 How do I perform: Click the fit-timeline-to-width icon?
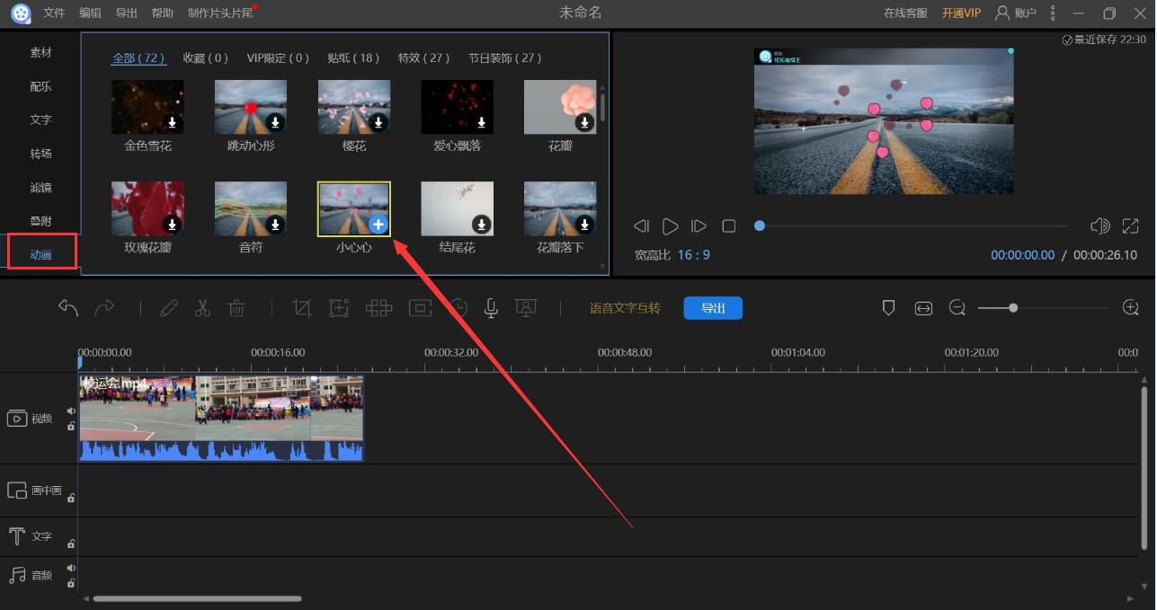tap(923, 308)
